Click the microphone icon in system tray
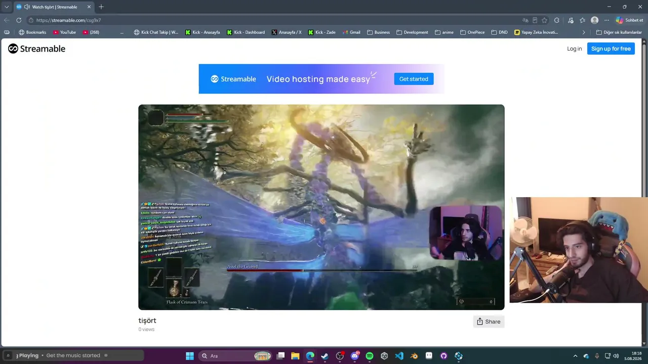Screen dimensions: 648x364 (x=597, y=356)
